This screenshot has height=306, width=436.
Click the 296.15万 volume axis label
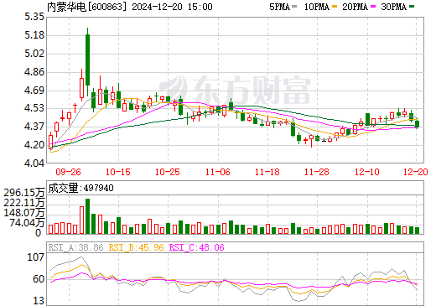tap(24, 193)
